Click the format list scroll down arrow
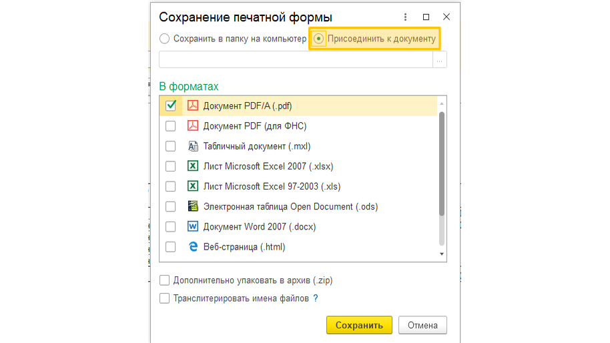The height and width of the screenshot is (343, 610). tap(442, 254)
